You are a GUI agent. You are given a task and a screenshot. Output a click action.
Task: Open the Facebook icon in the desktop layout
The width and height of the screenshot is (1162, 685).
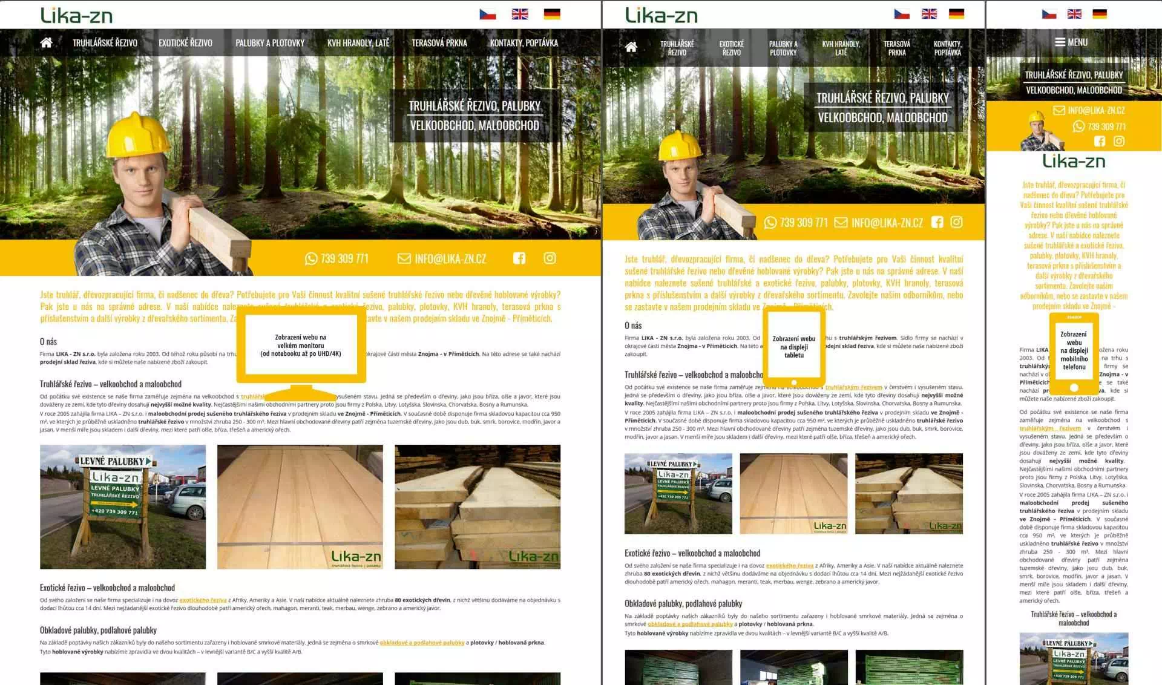coord(519,258)
